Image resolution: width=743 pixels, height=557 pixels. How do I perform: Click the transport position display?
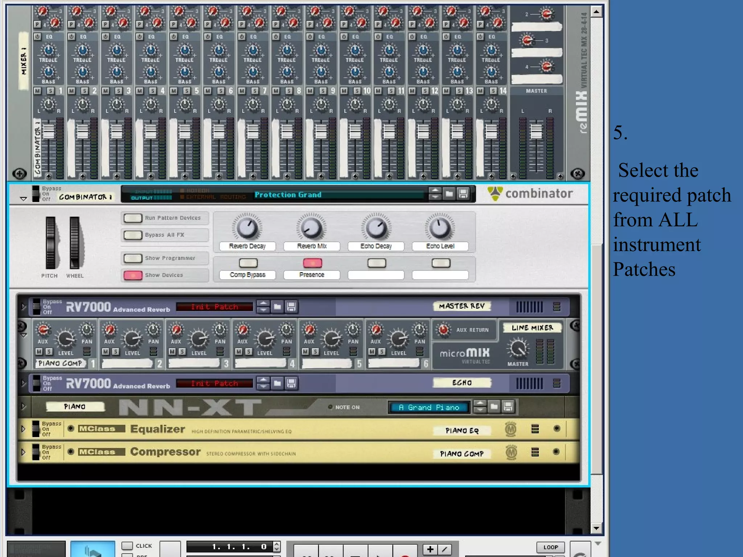pyautogui.click(x=230, y=546)
